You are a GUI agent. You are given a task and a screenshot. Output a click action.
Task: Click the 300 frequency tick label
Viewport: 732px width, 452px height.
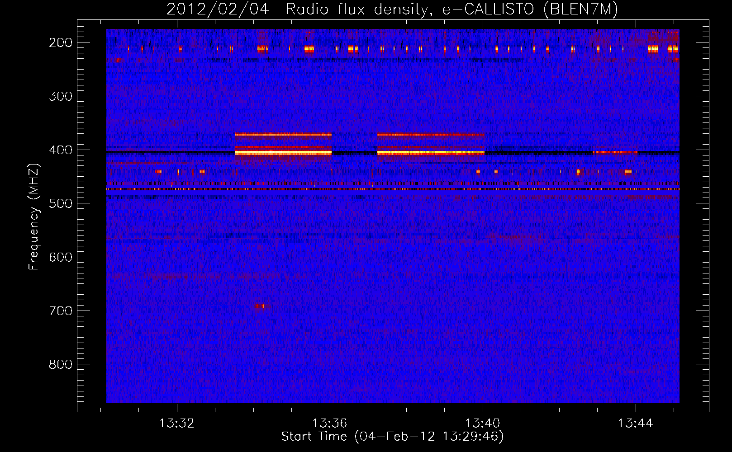pyautogui.click(x=60, y=96)
